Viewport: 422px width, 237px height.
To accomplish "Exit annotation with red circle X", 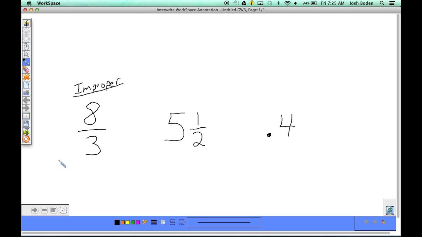I will [x=26, y=139].
